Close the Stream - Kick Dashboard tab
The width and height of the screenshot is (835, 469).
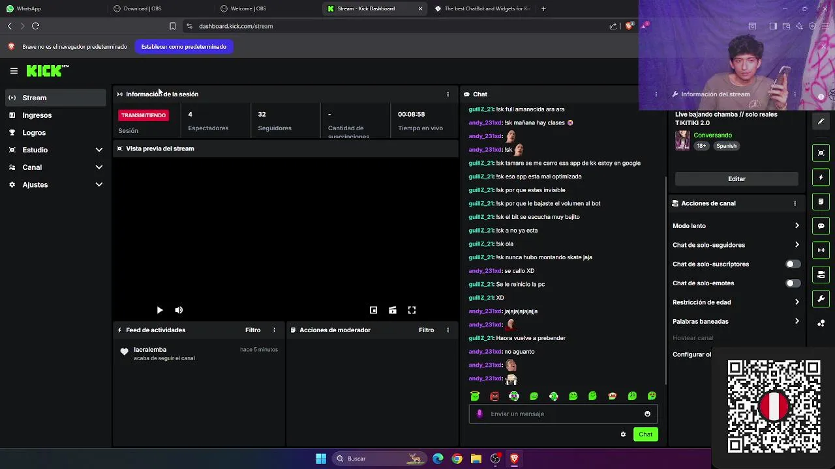(420, 8)
